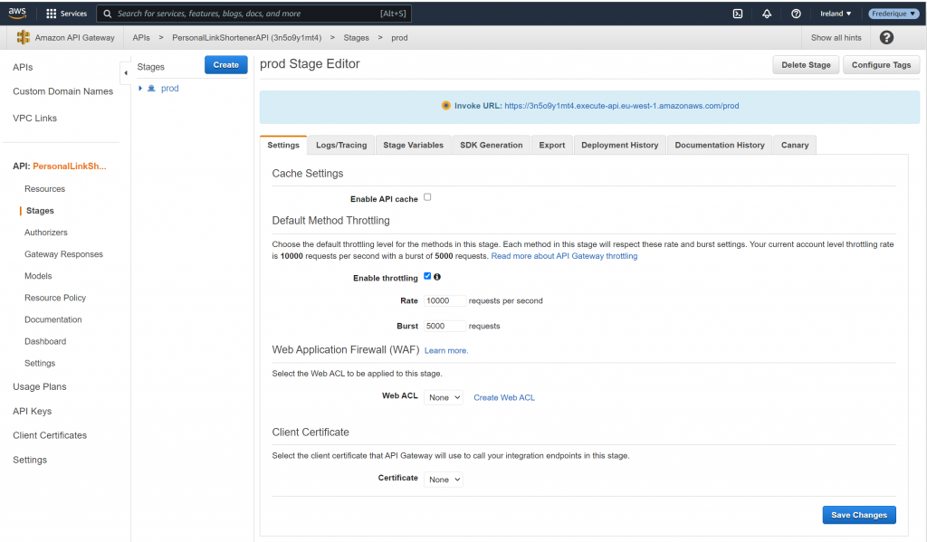Screen dimensions: 927x542
Task: Click the Rate requests input field
Action: (444, 300)
